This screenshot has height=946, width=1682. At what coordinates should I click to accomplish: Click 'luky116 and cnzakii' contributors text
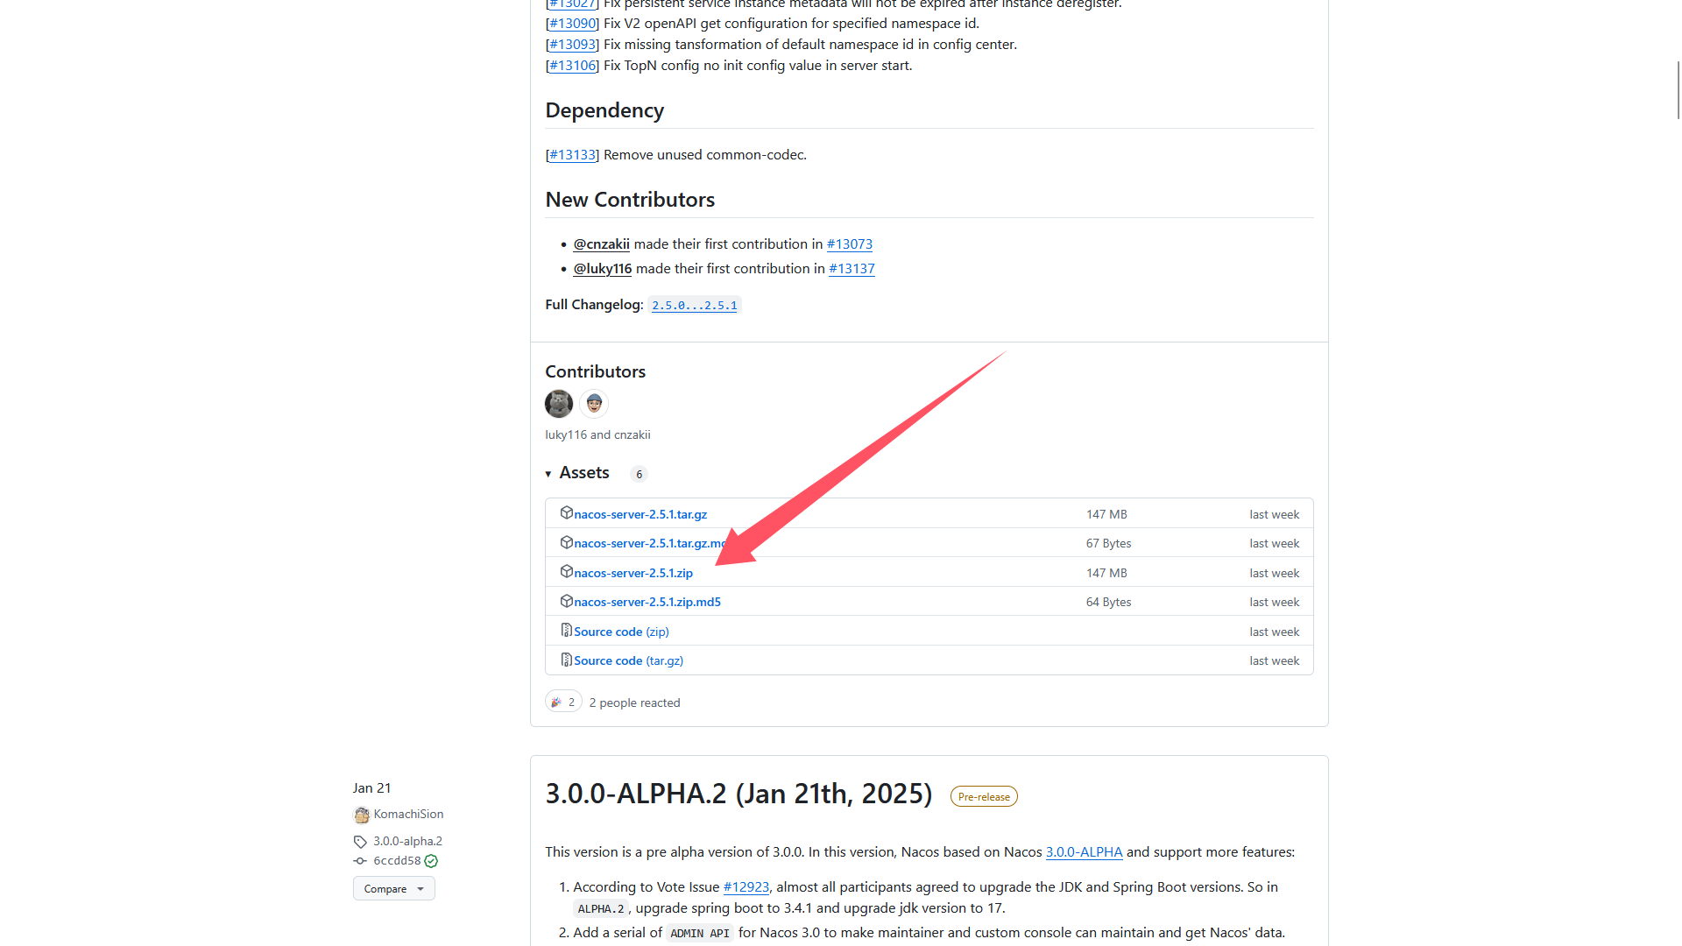[x=597, y=434]
